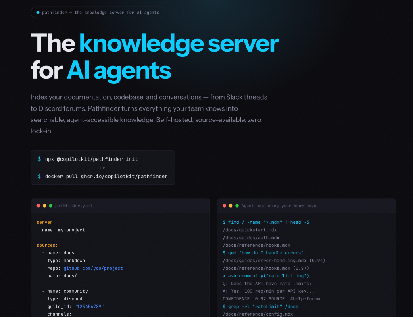Click the 'channels:' YAML line
This screenshot has height=317, width=413.
59,314
